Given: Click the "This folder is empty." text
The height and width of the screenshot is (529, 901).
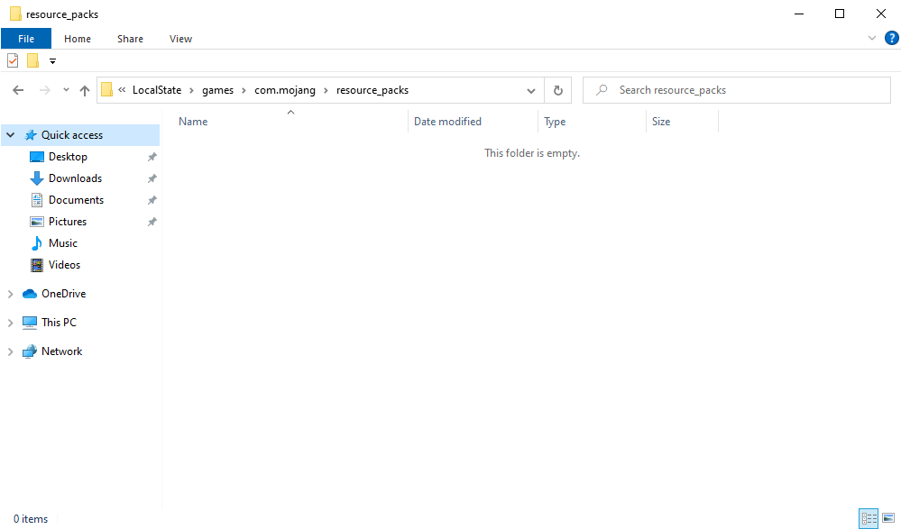Looking at the screenshot, I should [x=532, y=153].
